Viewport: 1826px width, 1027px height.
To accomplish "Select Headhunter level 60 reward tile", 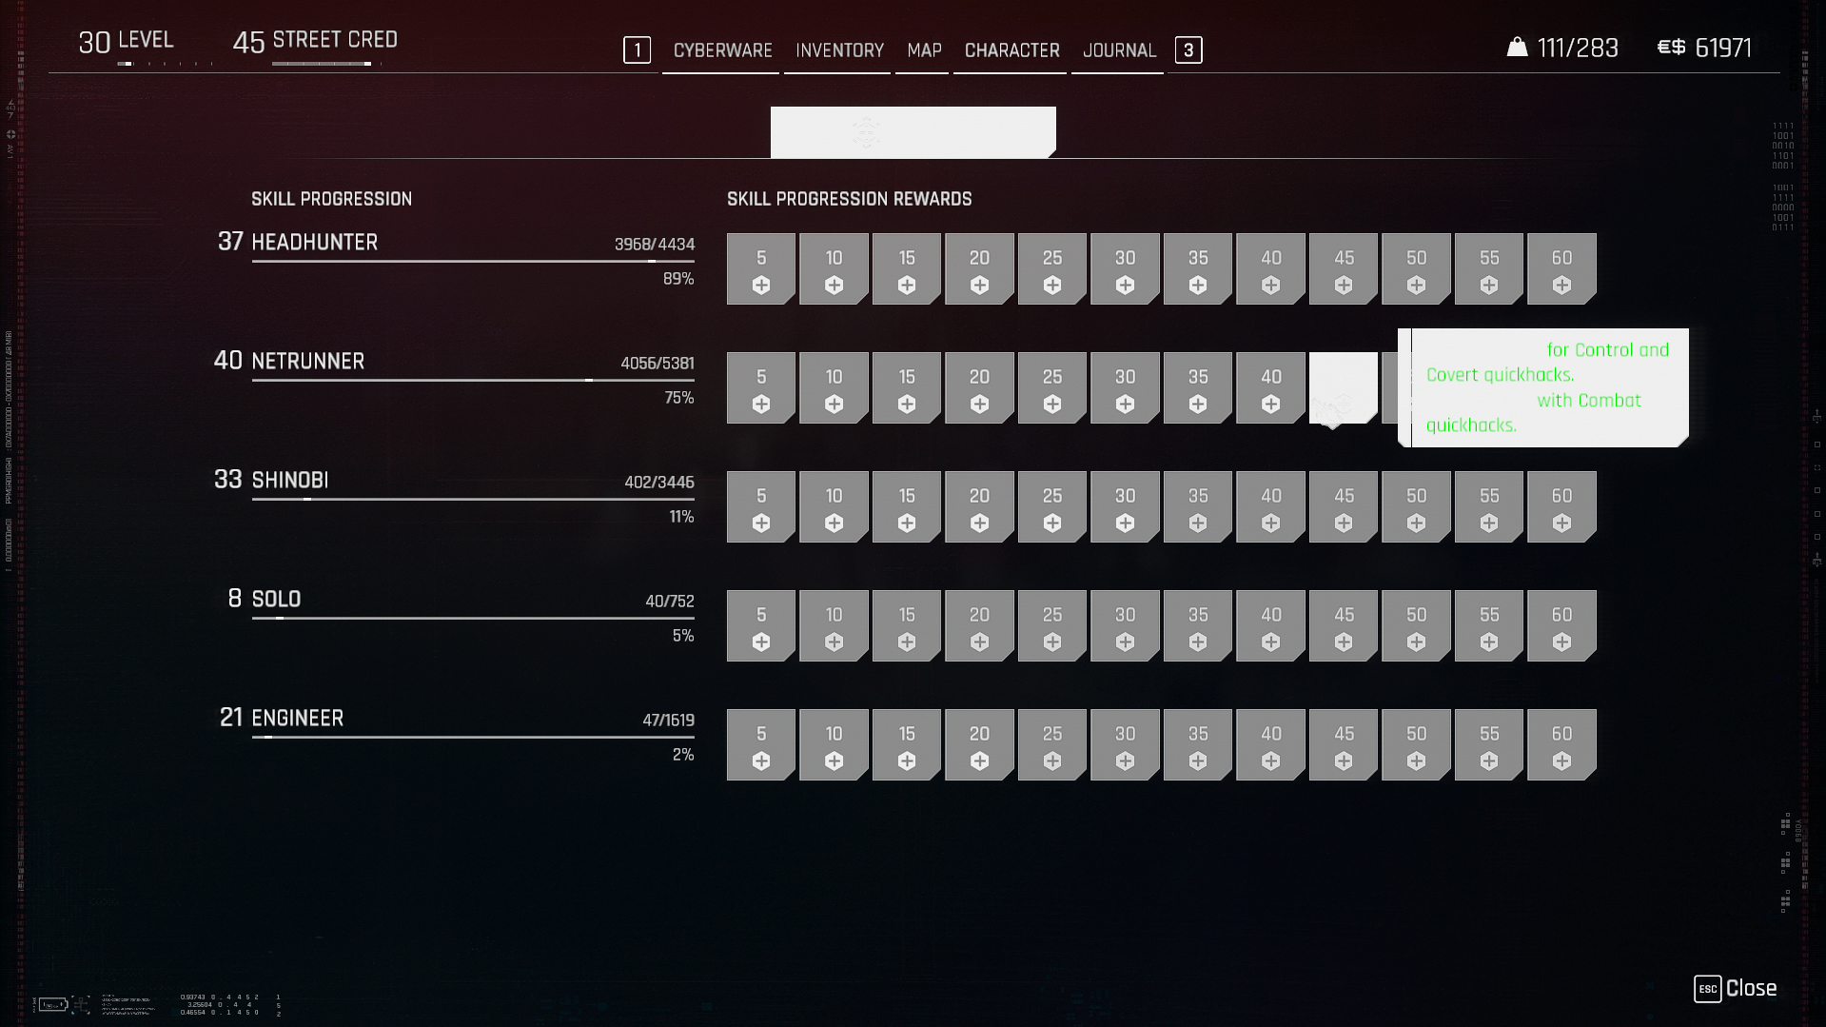I will tap(1561, 269).
